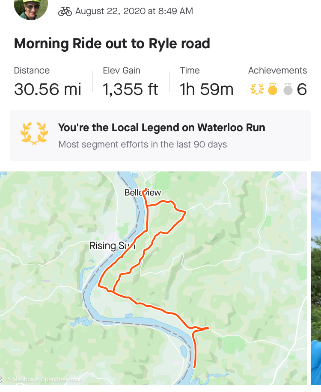Open the activity title Morning Ride out to Ryle road
321x392 pixels.
[x=112, y=44]
